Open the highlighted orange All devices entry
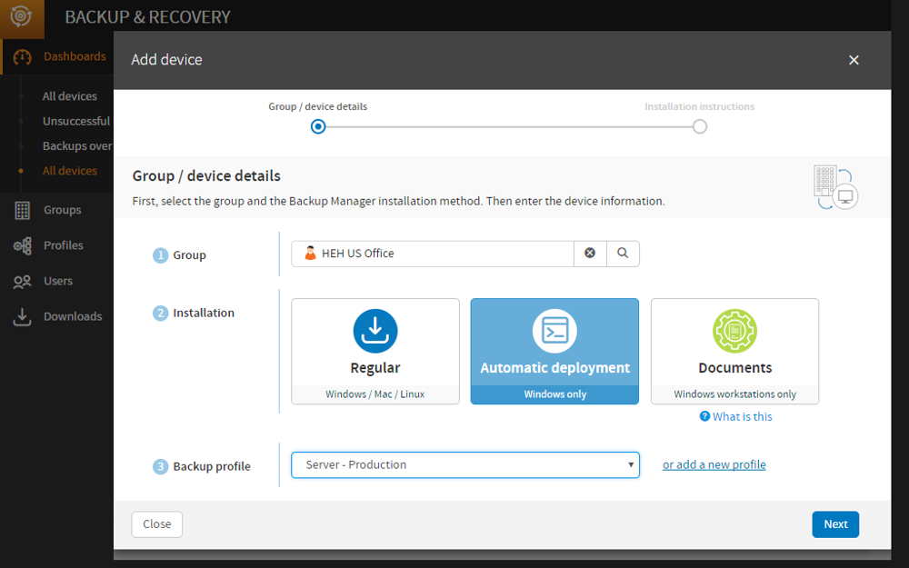Viewport: 909px width, 568px height. coord(70,171)
